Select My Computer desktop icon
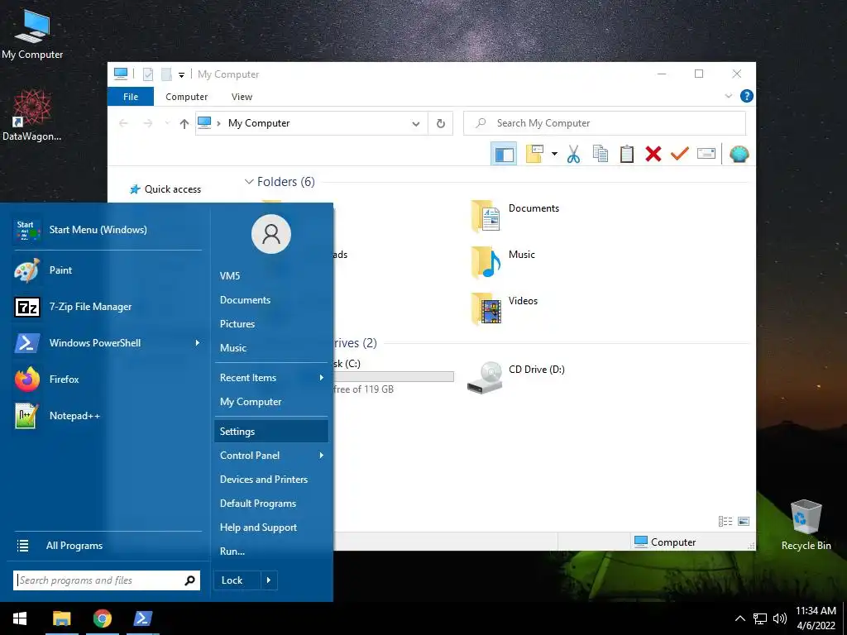 coord(32,34)
